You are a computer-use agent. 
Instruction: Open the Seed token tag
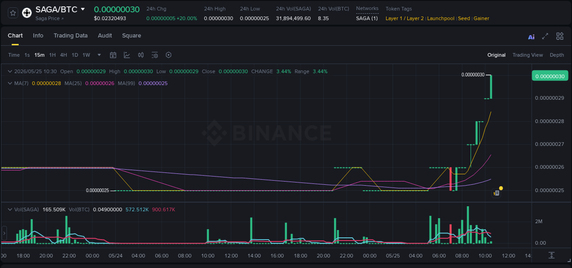[464, 18]
